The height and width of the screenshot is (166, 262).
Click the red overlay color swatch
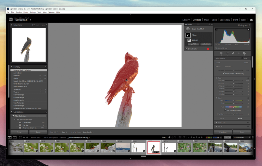click(208, 49)
